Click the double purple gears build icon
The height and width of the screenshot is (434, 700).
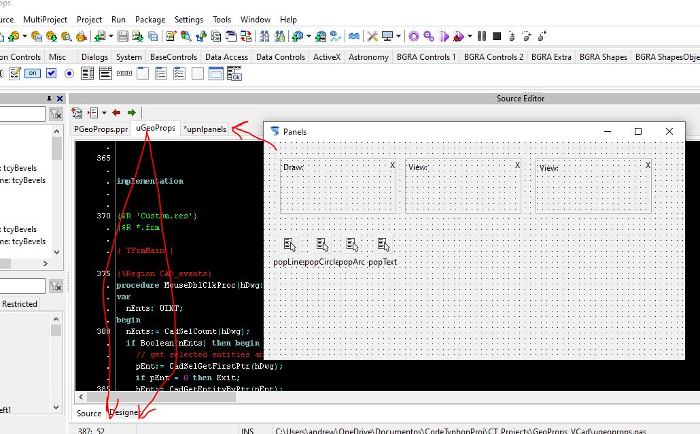click(x=429, y=36)
